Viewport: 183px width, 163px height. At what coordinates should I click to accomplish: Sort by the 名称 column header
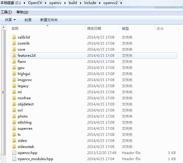[x=15, y=28]
